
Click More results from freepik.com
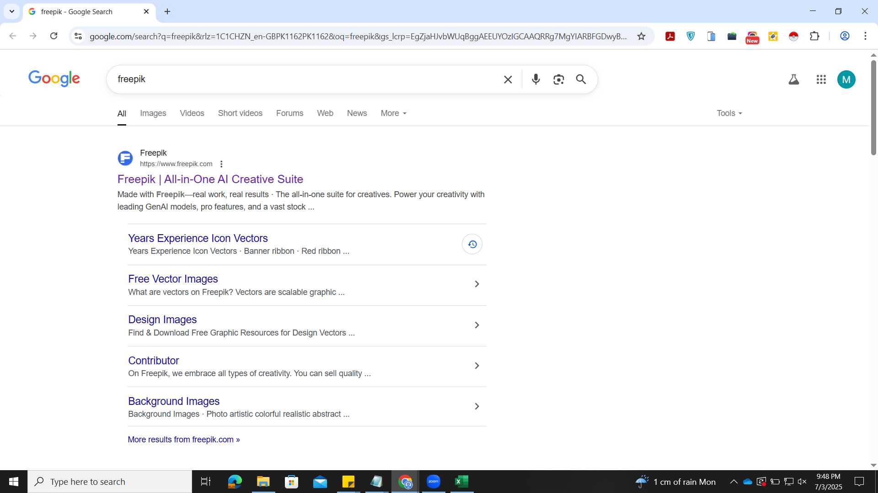[184, 440]
